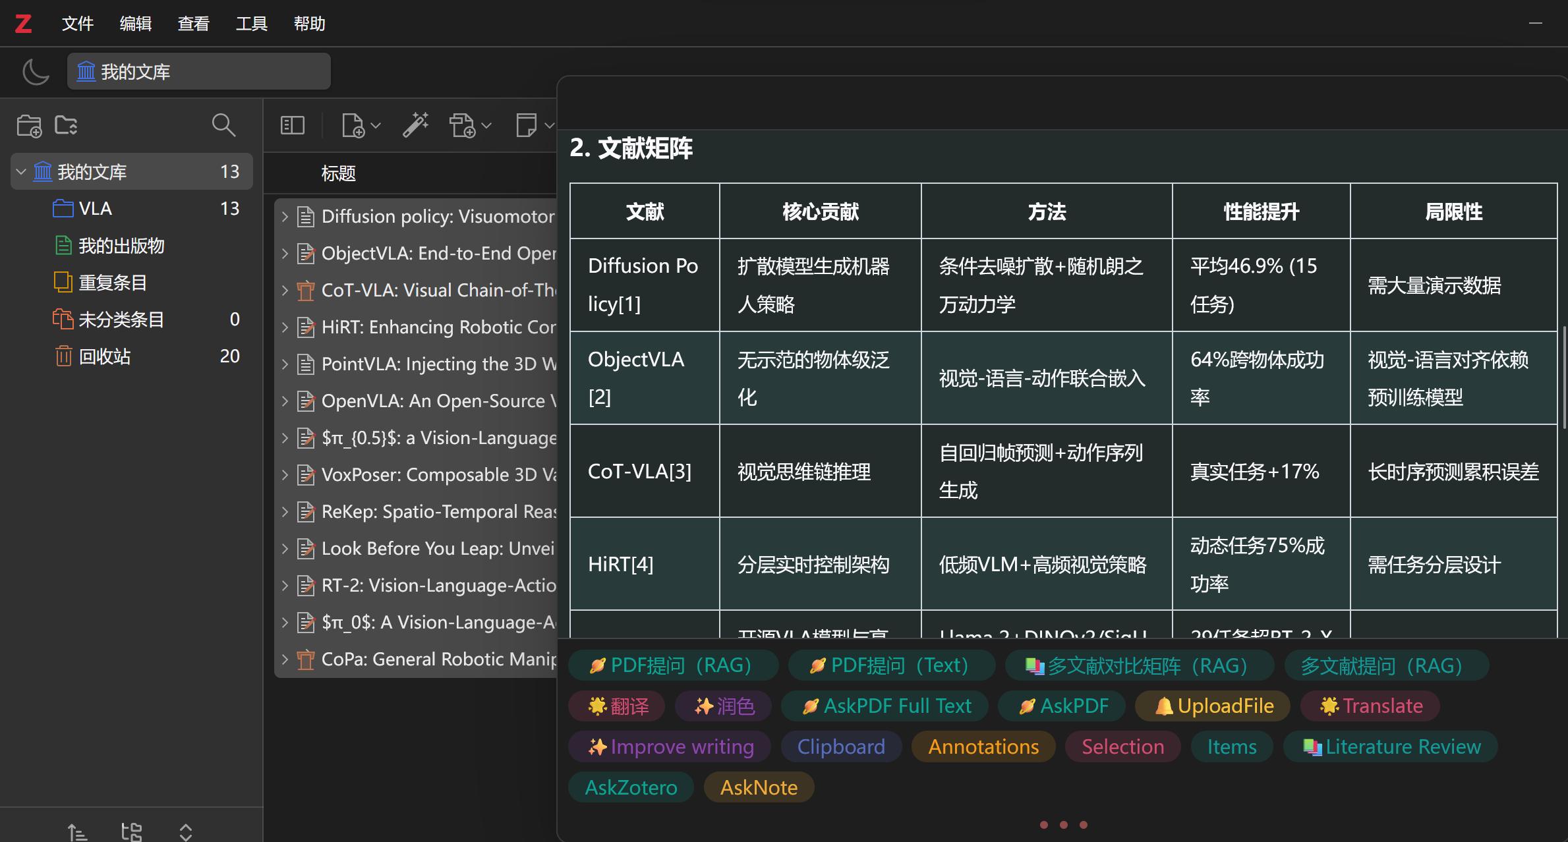This screenshot has width=1568, height=842.
Task: Select the VLA collection
Action: click(x=95, y=209)
